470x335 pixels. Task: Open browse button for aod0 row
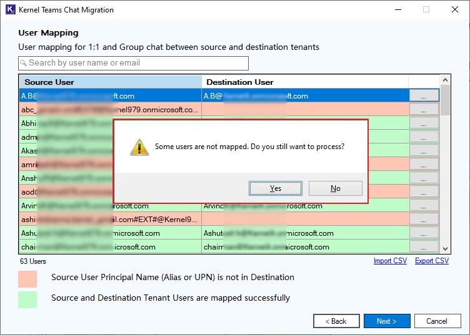click(x=424, y=192)
